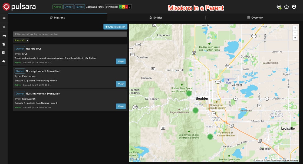Reset the map compass bearing
The height and width of the screenshot is (164, 303).
click(x=295, y=38)
